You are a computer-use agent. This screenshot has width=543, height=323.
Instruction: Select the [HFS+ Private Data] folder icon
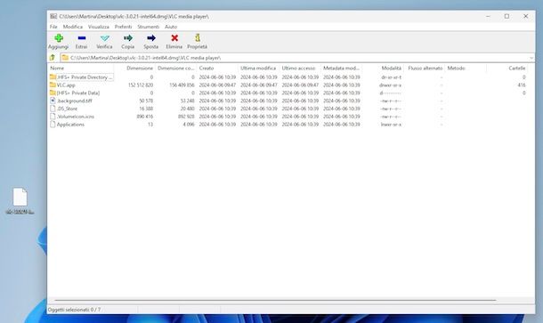[53, 93]
